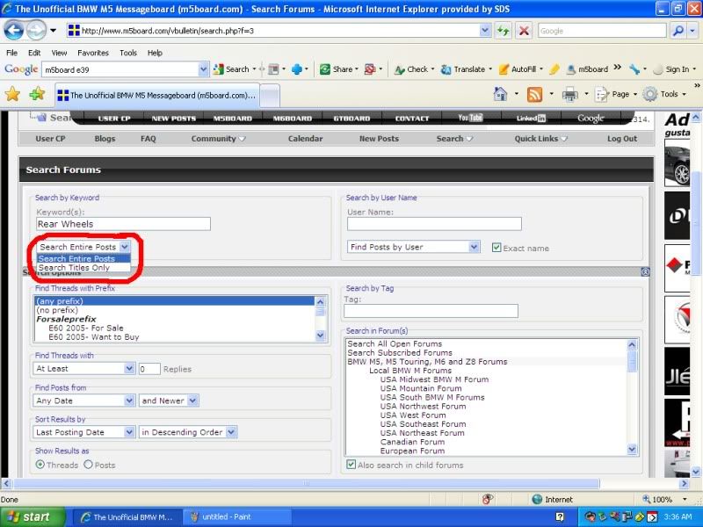703x527 pixels.
Task: Select the Posts radio button
Action: point(88,465)
